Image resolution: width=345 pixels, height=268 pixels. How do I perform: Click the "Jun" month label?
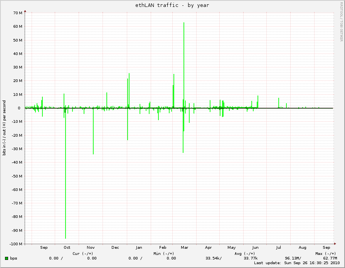pyautogui.click(x=255, y=248)
